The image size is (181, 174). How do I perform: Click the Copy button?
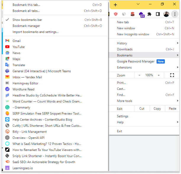157,109
